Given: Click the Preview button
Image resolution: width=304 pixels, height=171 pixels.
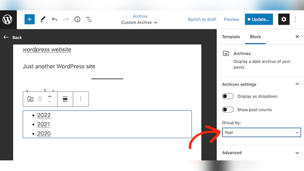Looking at the screenshot, I should (x=231, y=19).
